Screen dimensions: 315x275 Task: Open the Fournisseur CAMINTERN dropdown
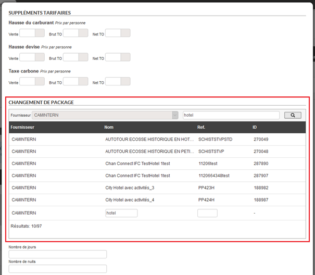point(105,115)
